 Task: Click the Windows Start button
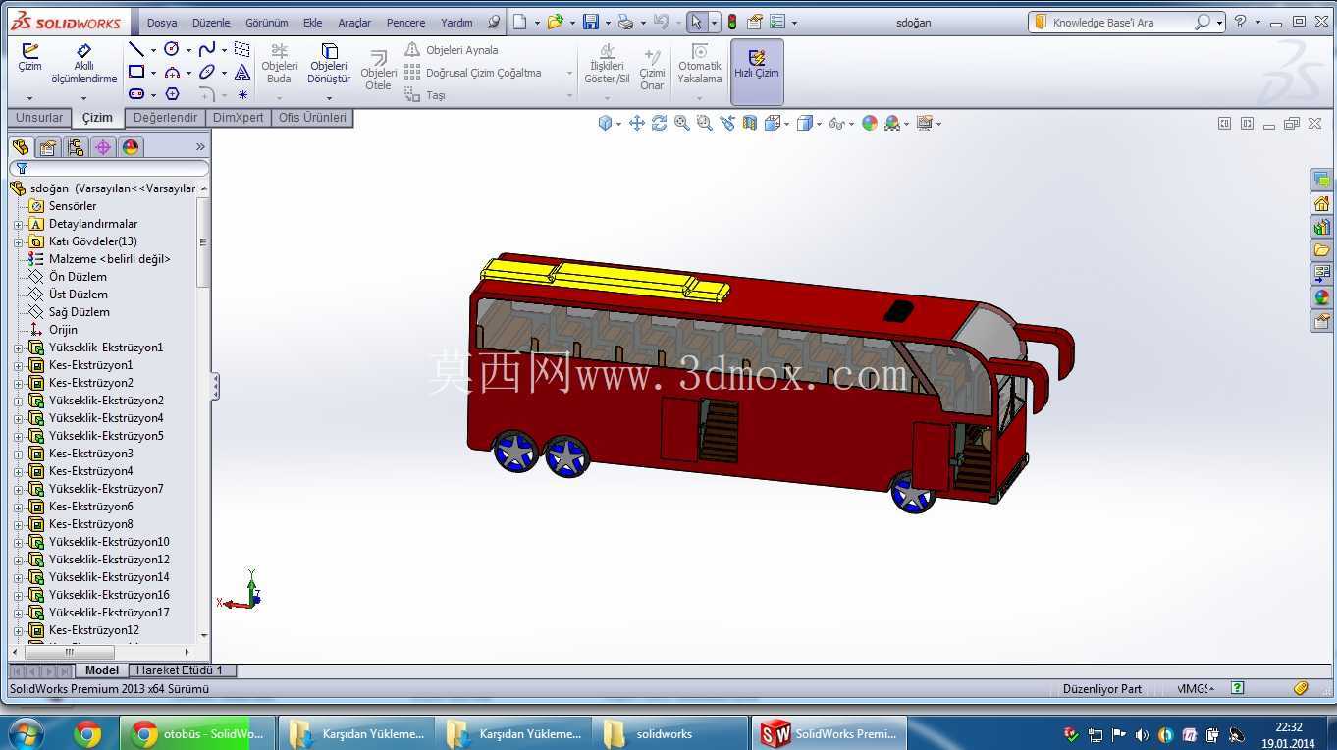point(25,733)
